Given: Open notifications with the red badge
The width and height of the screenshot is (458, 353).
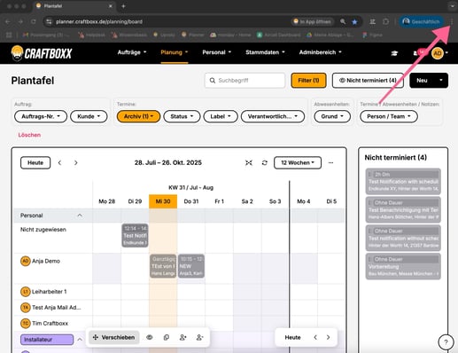Looking at the screenshot, I should pyautogui.click(x=419, y=52).
